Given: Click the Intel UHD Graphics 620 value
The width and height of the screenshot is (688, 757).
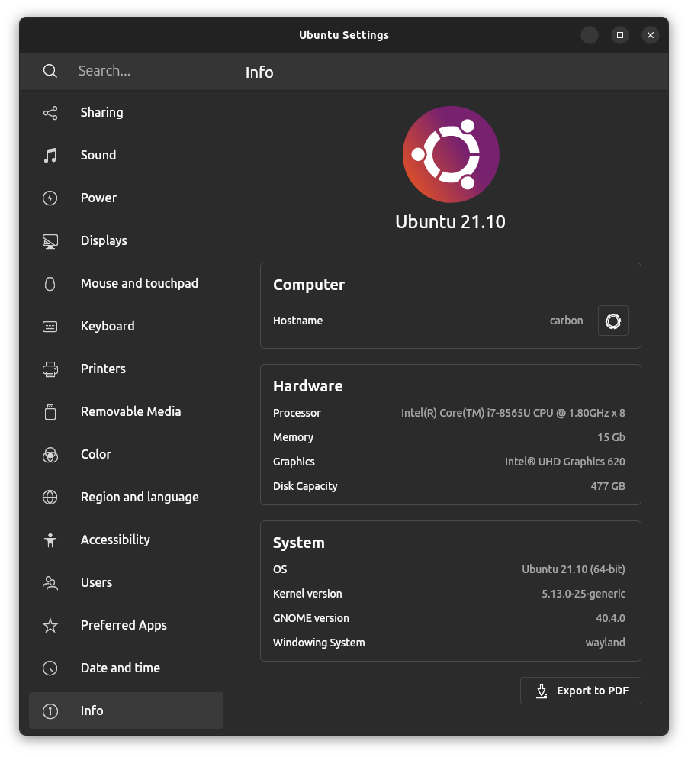Looking at the screenshot, I should pyautogui.click(x=565, y=462).
